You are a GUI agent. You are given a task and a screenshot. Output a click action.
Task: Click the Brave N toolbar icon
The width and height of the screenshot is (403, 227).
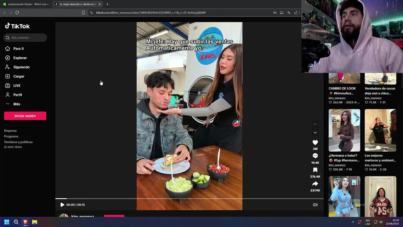tap(275, 13)
